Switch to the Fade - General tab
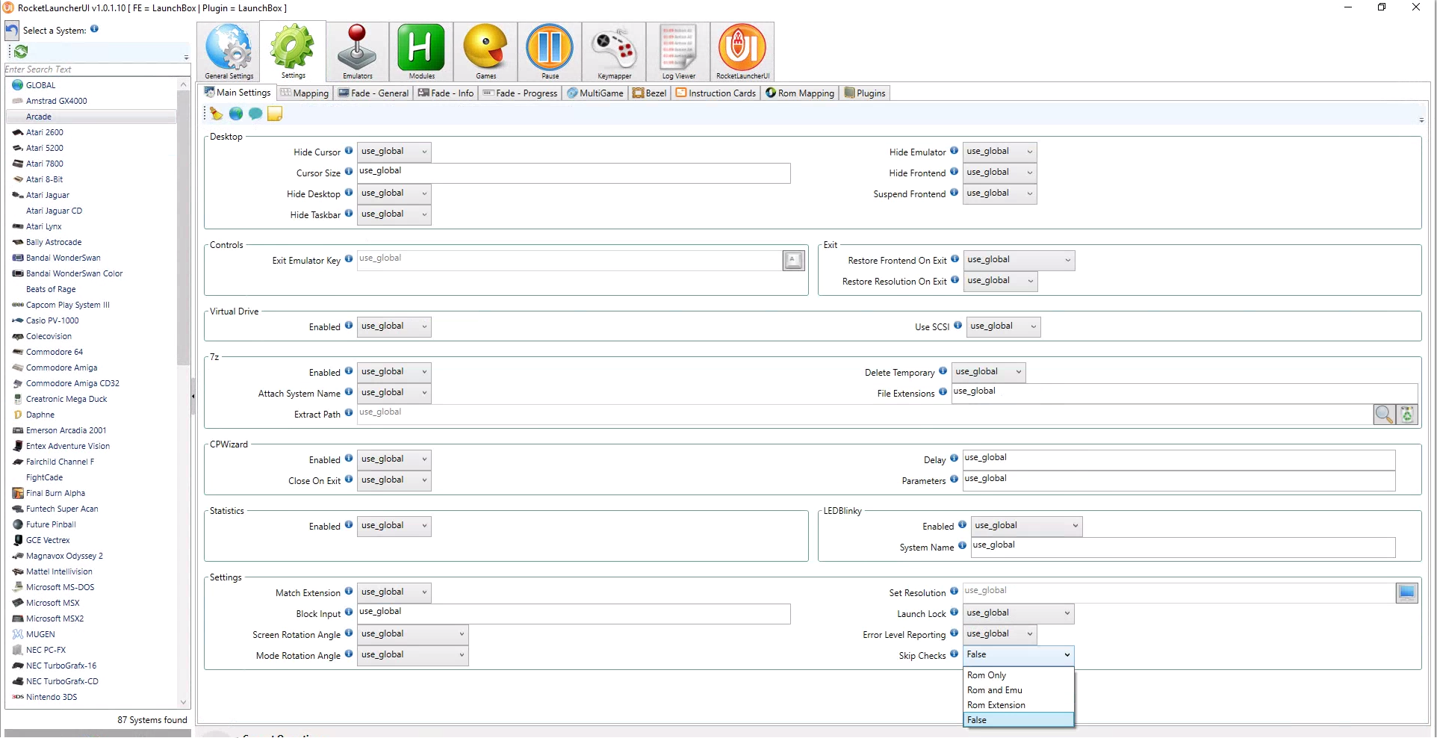The height and width of the screenshot is (738, 1437). coord(373,93)
